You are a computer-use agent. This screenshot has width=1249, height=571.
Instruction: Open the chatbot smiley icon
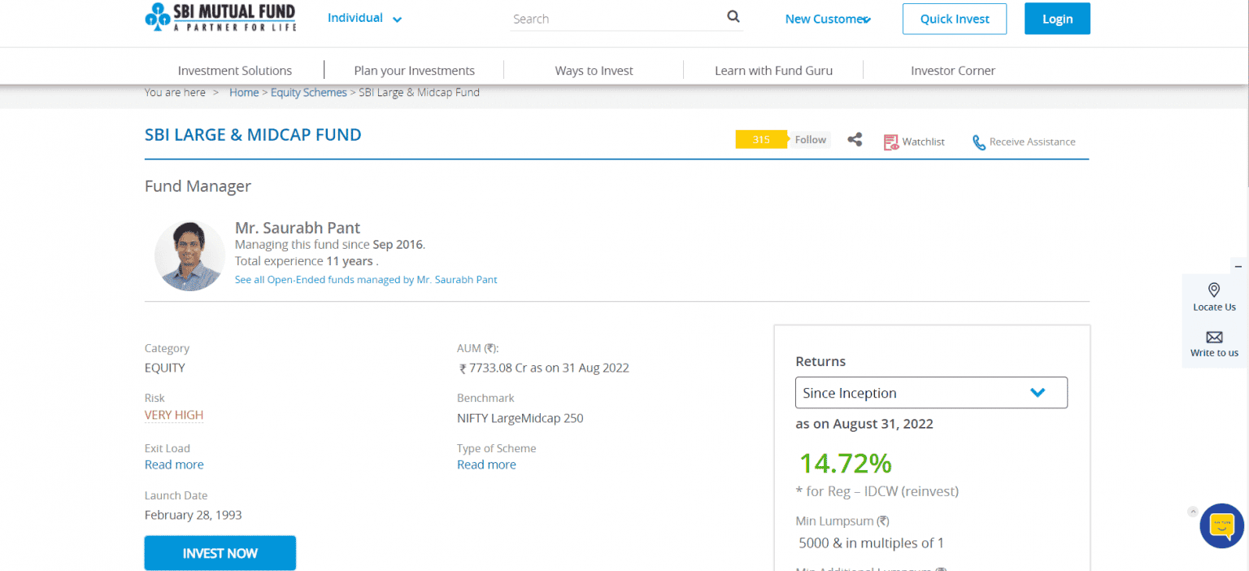coord(1221,525)
